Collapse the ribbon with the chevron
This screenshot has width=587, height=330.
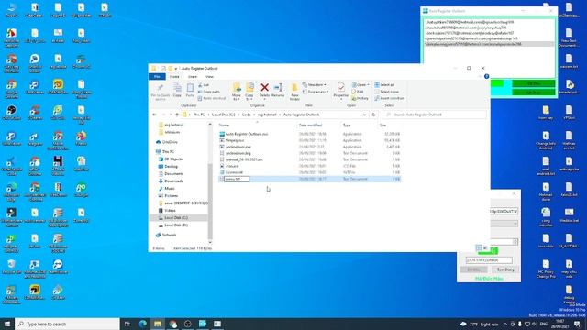480,76
